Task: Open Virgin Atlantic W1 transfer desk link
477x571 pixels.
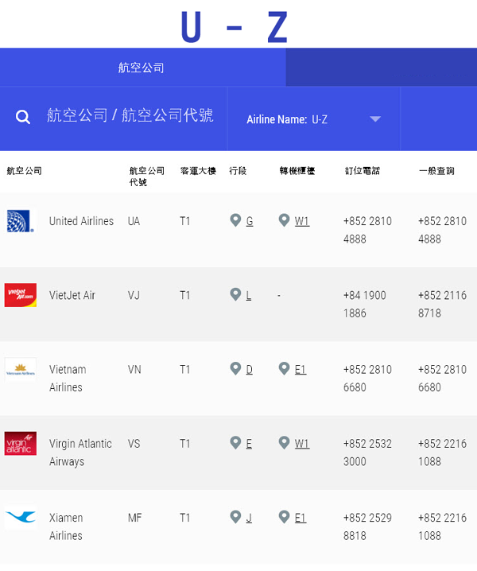Action: [302, 444]
